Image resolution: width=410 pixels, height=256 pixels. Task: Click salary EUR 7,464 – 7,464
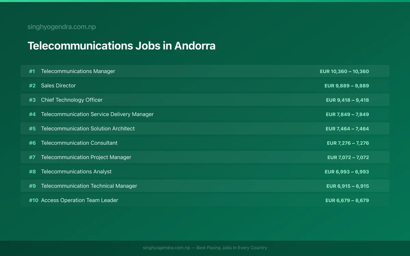coord(347,129)
